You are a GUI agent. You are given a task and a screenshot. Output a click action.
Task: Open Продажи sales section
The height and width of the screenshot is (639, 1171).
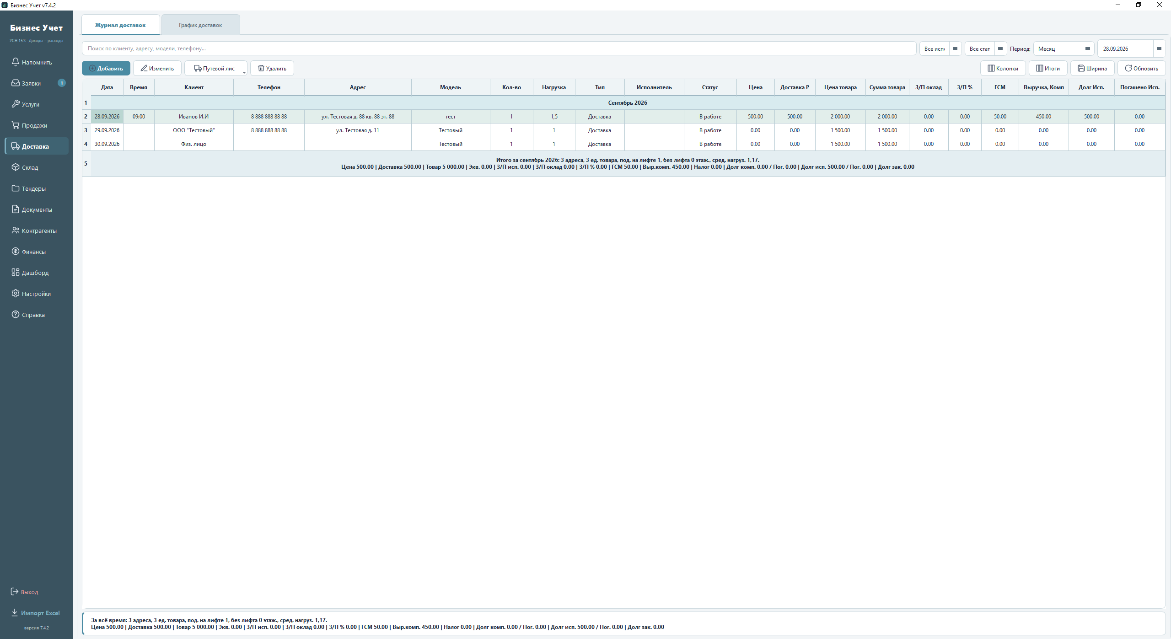point(37,125)
